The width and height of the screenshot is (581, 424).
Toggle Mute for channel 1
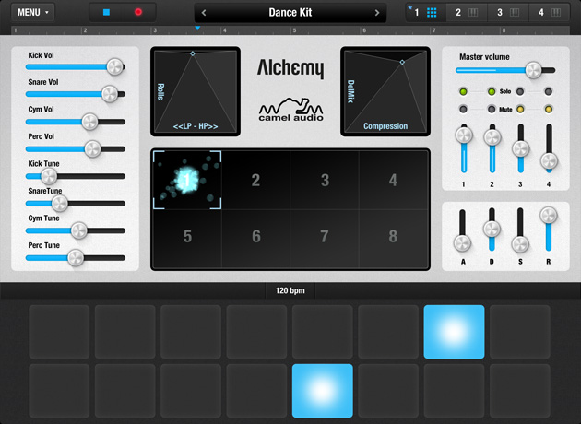463,110
